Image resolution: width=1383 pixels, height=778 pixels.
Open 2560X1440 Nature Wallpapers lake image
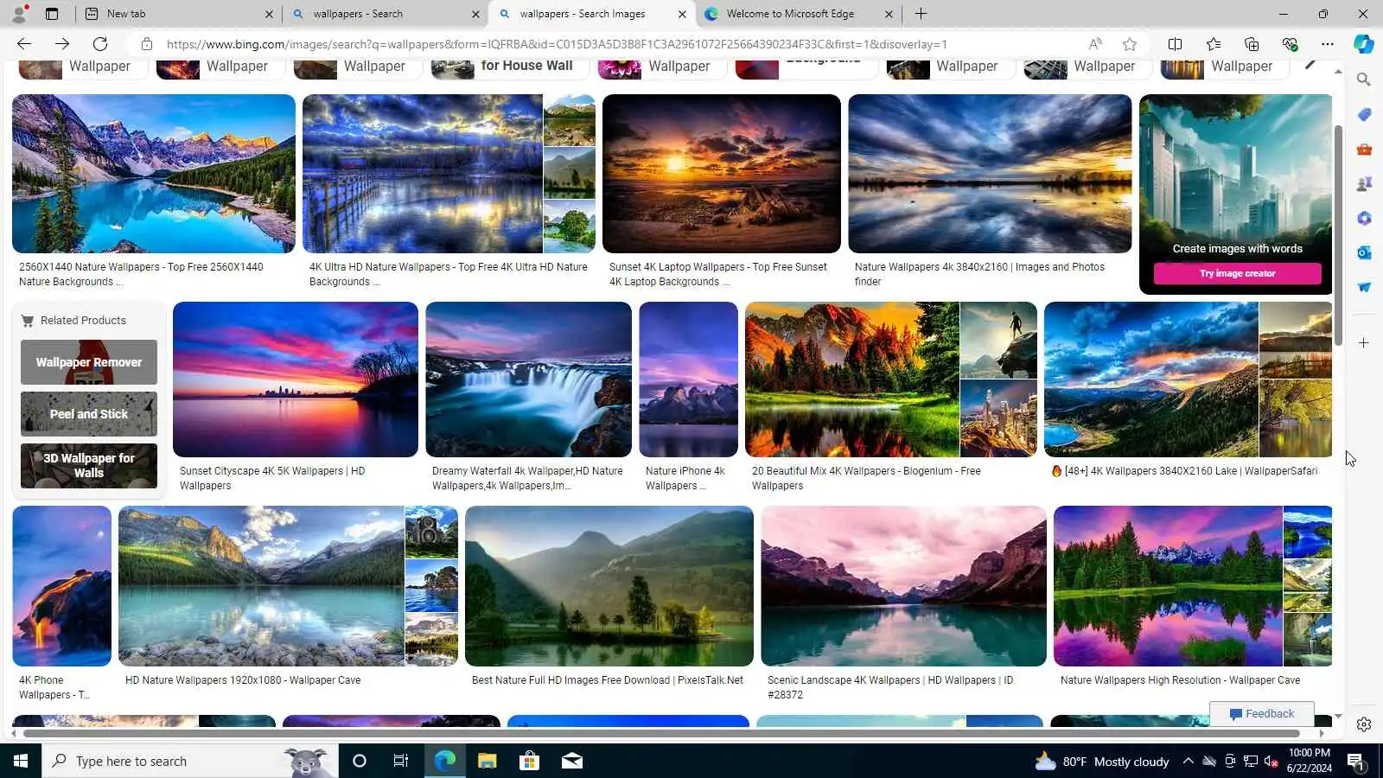pyautogui.click(x=154, y=174)
